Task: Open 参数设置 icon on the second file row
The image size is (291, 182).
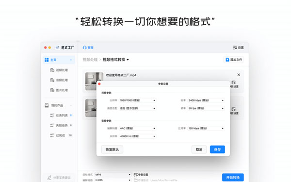Action: click(x=234, y=109)
